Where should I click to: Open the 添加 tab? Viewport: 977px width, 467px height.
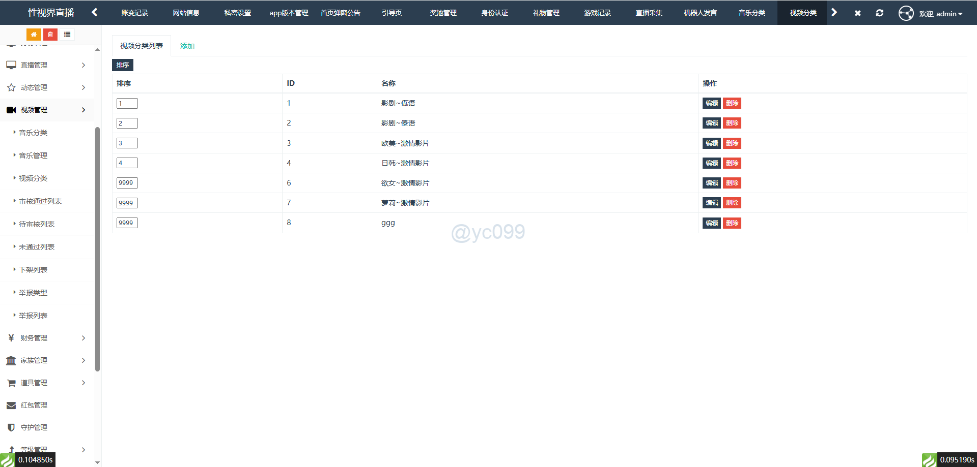click(x=187, y=46)
